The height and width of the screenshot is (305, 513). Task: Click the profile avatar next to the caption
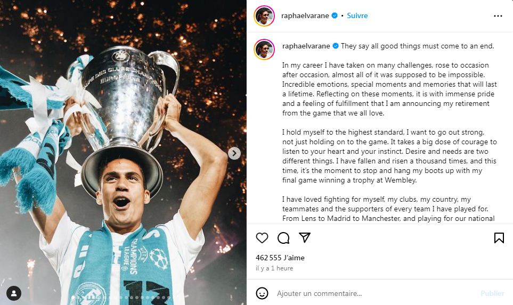pyautogui.click(x=264, y=49)
